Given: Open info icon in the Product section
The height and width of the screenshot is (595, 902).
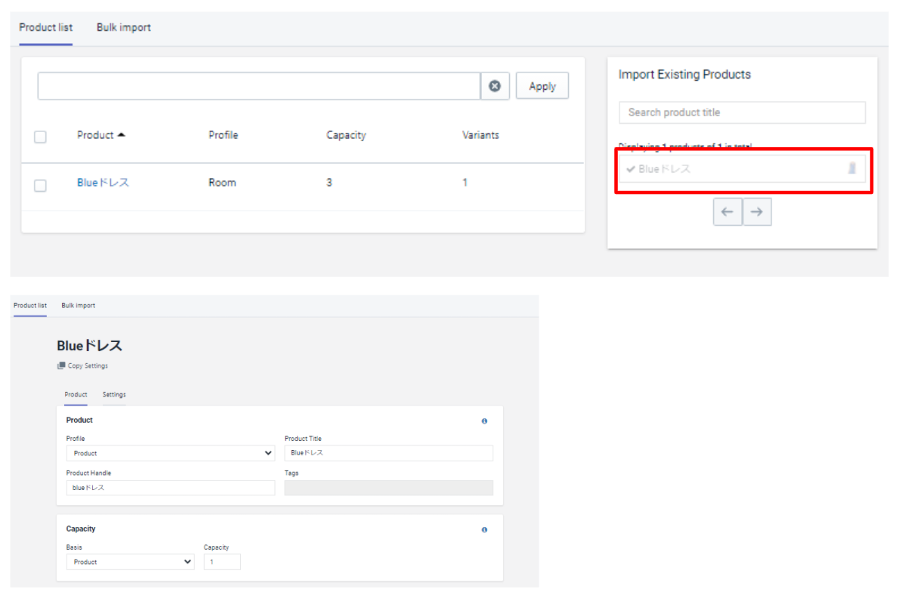Looking at the screenshot, I should (x=484, y=421).
